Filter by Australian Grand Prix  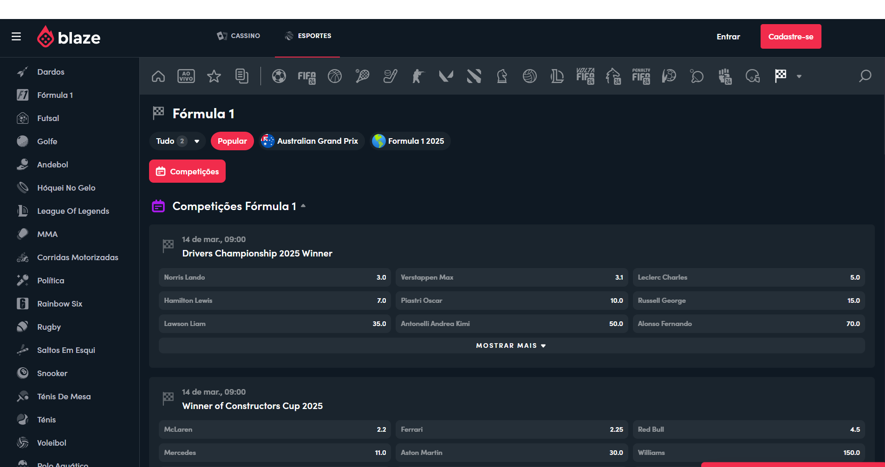(x=311, y=141)
